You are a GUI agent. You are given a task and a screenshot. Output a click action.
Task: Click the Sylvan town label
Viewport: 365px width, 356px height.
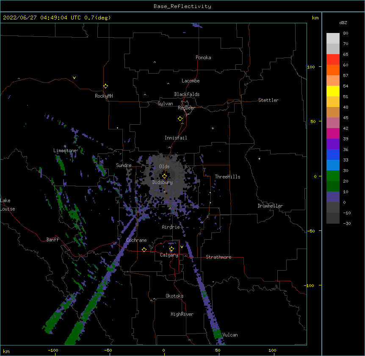coord(165,104)
